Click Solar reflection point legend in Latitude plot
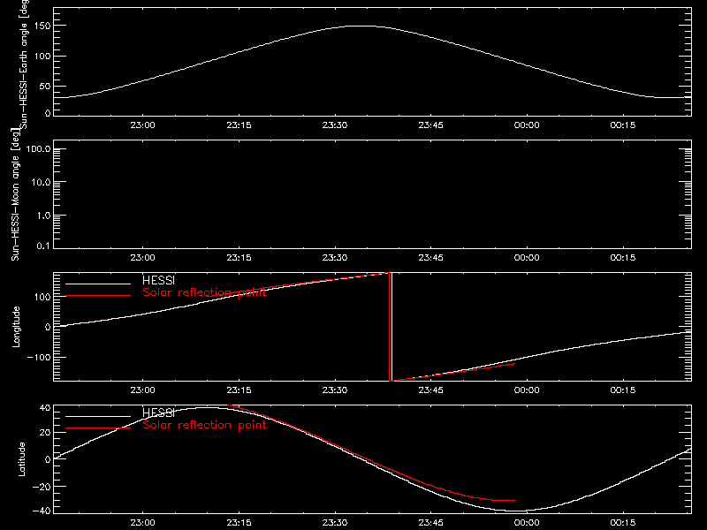 [x=204, y=425]
